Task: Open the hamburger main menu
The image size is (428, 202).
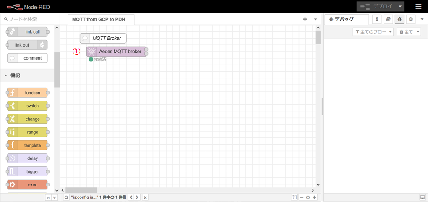Action: click(418, 6)
